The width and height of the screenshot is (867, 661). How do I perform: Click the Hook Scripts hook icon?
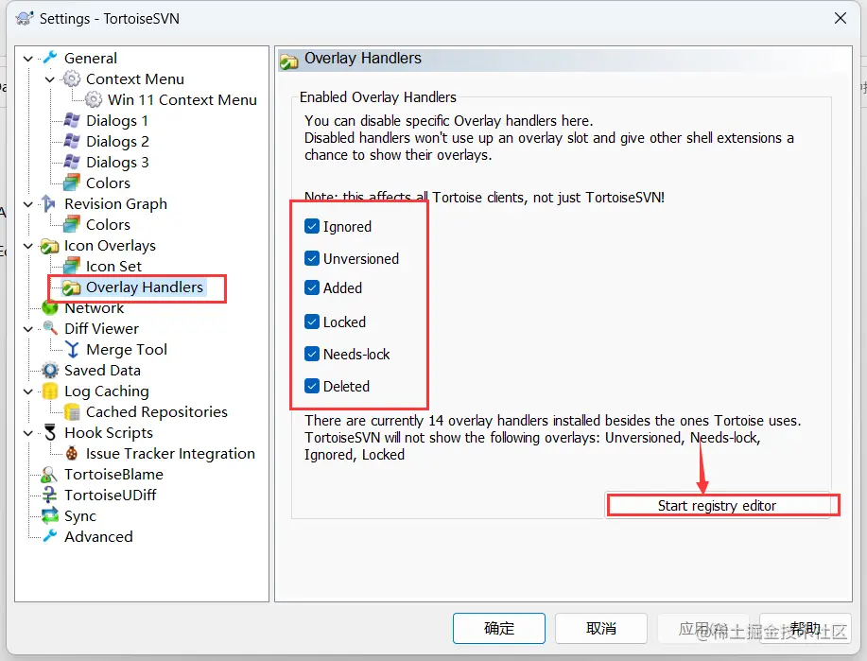50,432
